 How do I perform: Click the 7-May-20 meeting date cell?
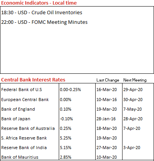click(132, 109)
